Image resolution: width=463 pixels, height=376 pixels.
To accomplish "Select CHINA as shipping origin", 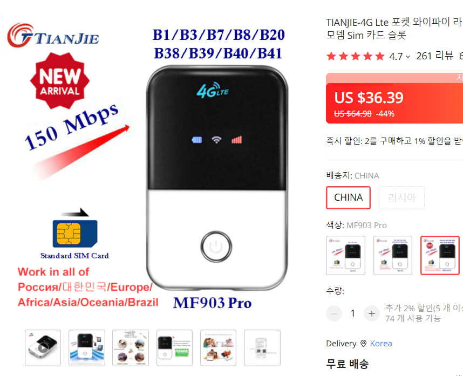I will (x=348, y=197).
